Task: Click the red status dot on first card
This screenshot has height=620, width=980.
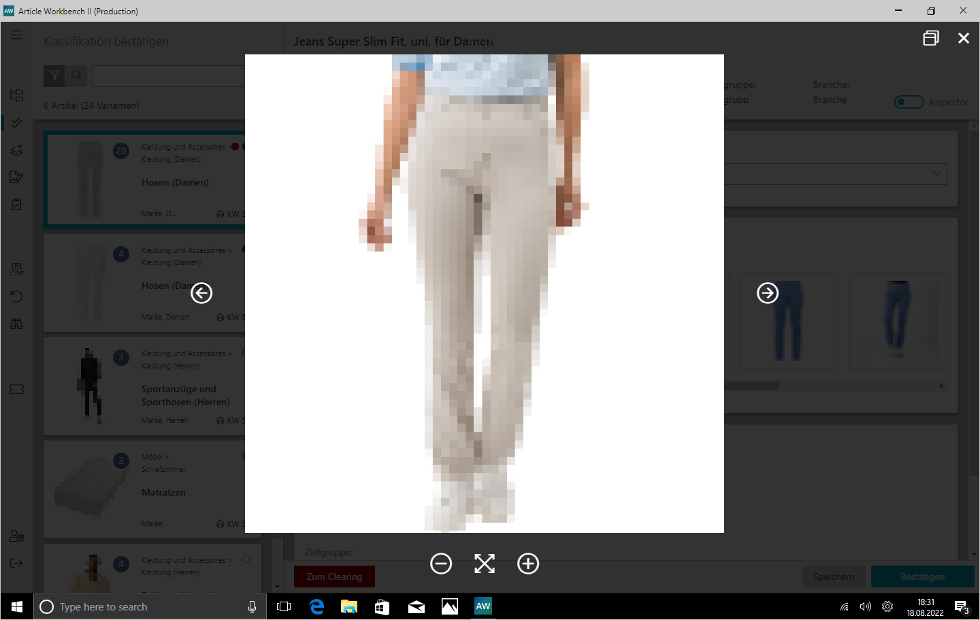Action: click(x=235, y=146)
